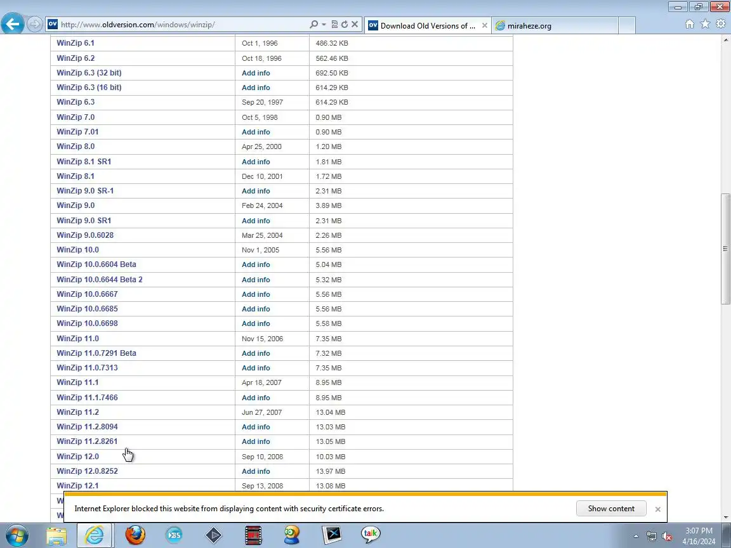Screen dimensions: 731x548
Task: Open the WinZip 11.1.7466 link
Action: pyautogui.click(x=87, y=398)
